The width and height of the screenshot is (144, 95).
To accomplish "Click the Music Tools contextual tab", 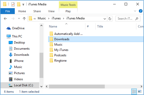I will (68, 5).
